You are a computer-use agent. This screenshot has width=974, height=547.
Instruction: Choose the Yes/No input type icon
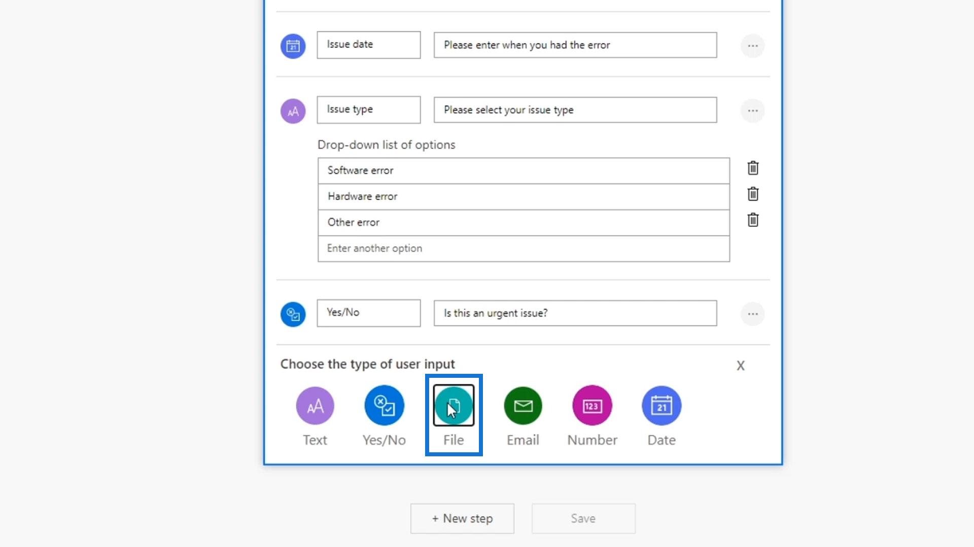(384, 406)
